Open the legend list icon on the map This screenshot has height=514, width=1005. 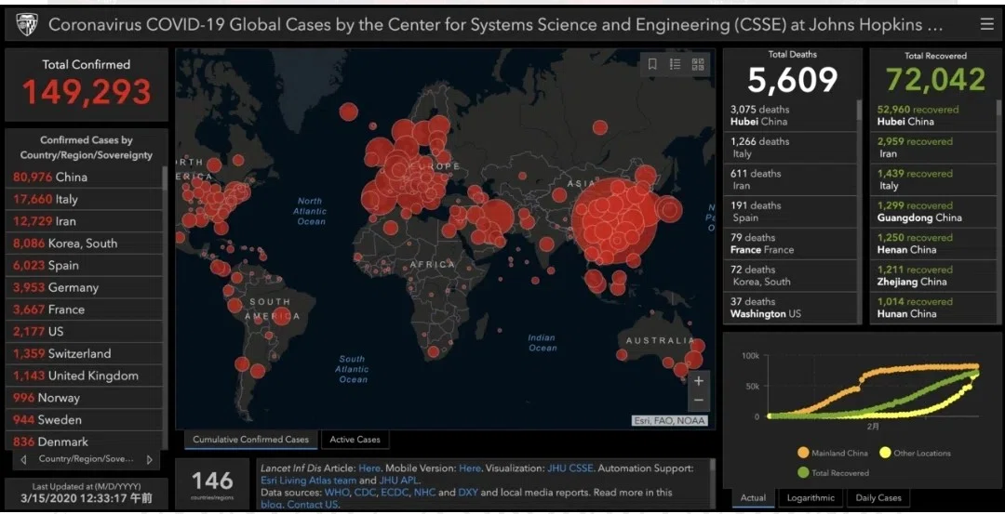coord(675,64)
